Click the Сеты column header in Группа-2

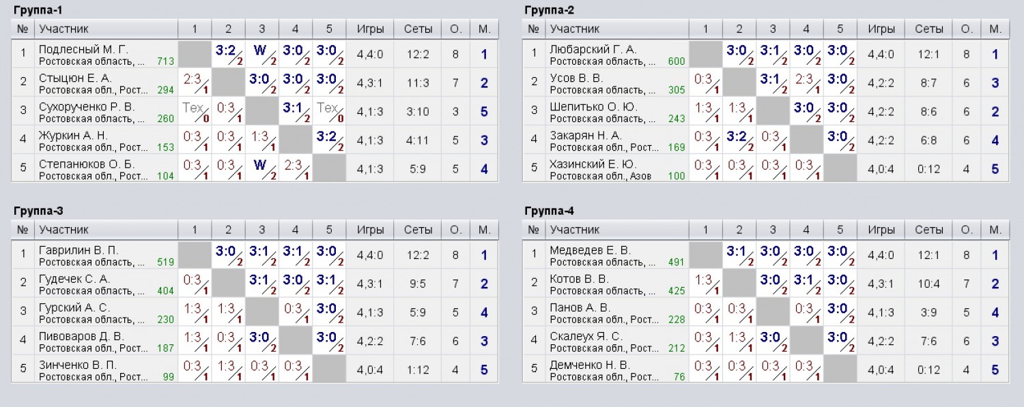pyautogui.click(x=929, y=29)
